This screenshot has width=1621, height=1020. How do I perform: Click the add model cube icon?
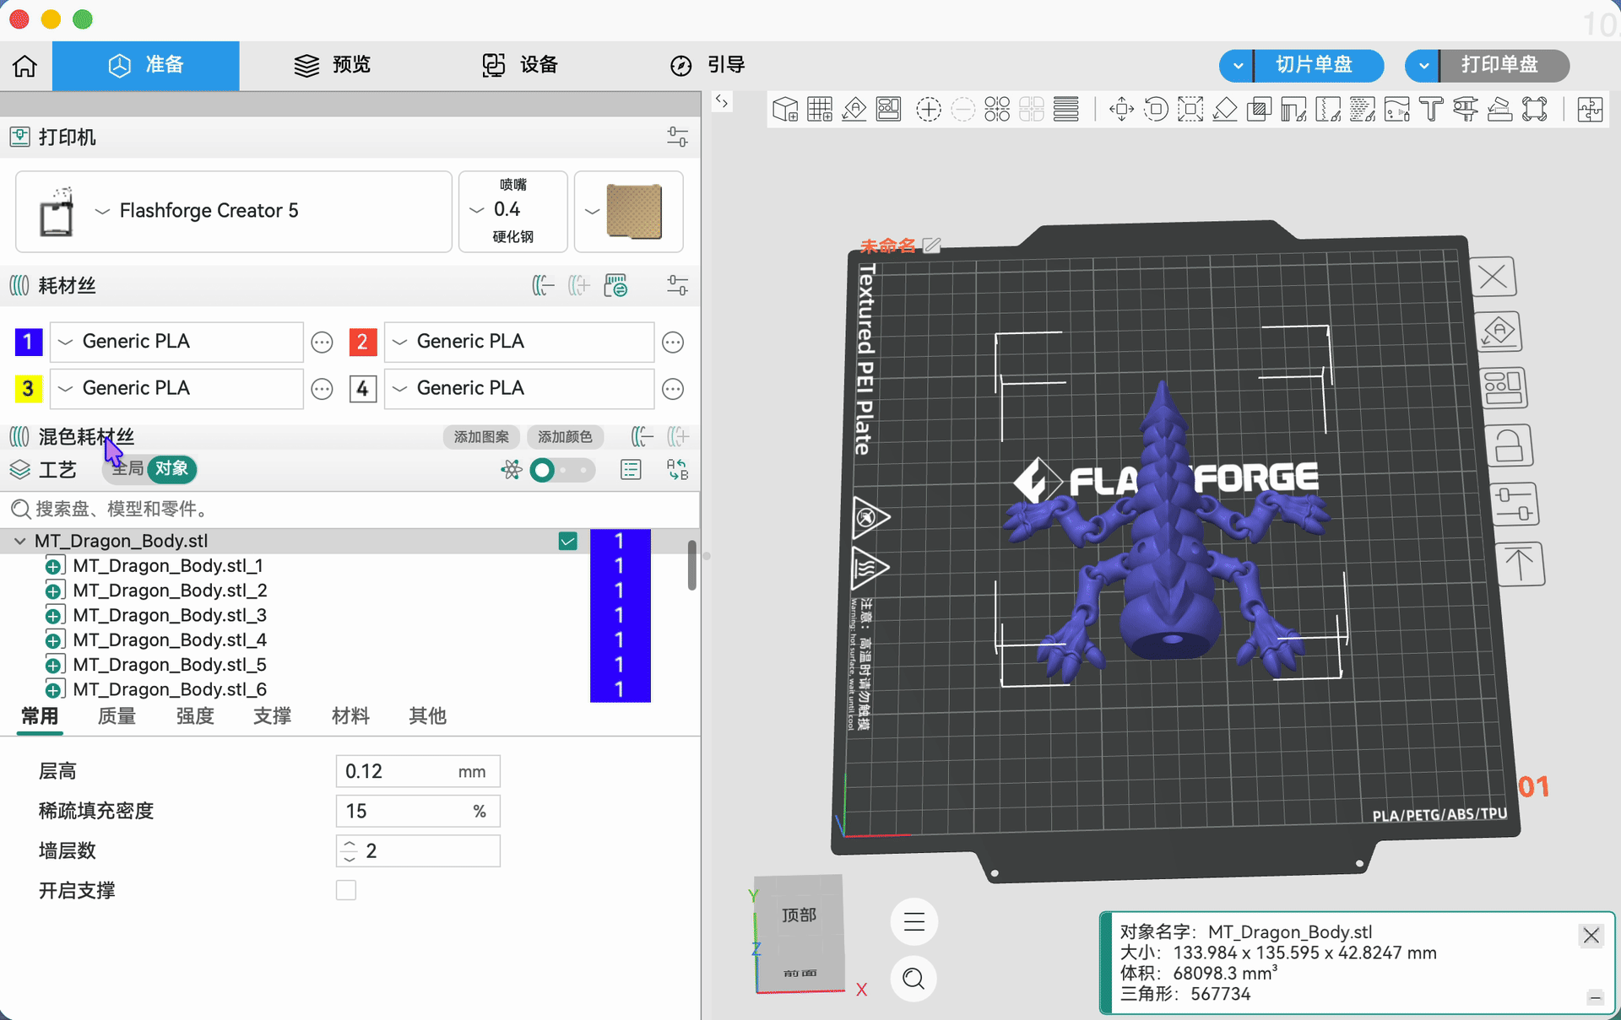pyautogui.click(x=785, y=110)
